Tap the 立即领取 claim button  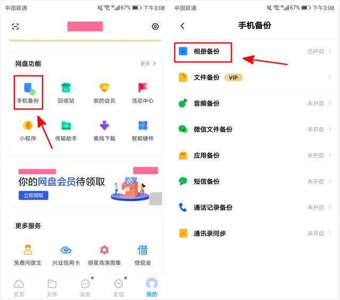[33, 195]
